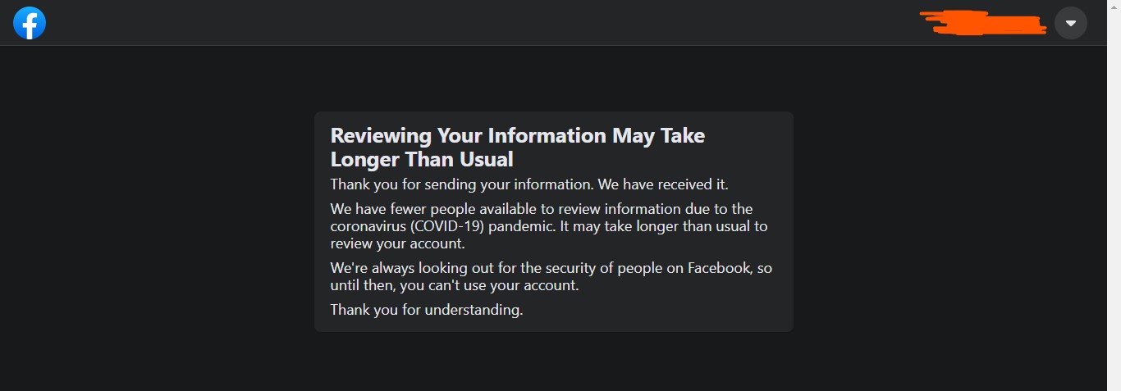Click dark background above the message card
This screenshot has height=391, width=1121.
[554, 79]
